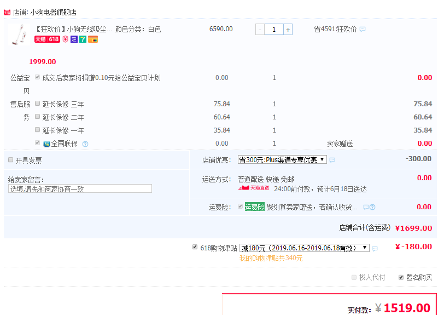
Task: Click the Tmall store icon beside 店铺
Action: (7, 12)
